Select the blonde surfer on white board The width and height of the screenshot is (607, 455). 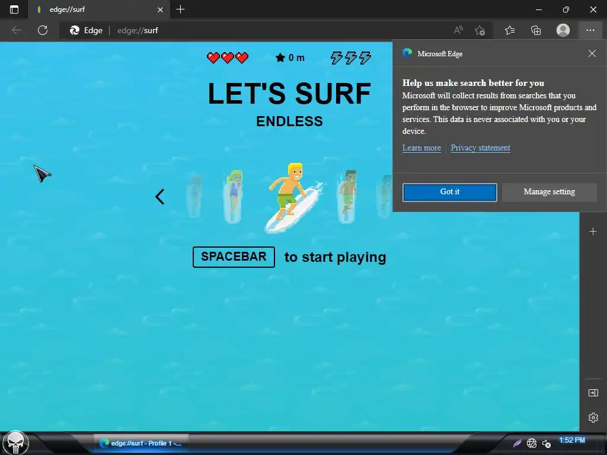pyautogui.click(x=293, y=198)
